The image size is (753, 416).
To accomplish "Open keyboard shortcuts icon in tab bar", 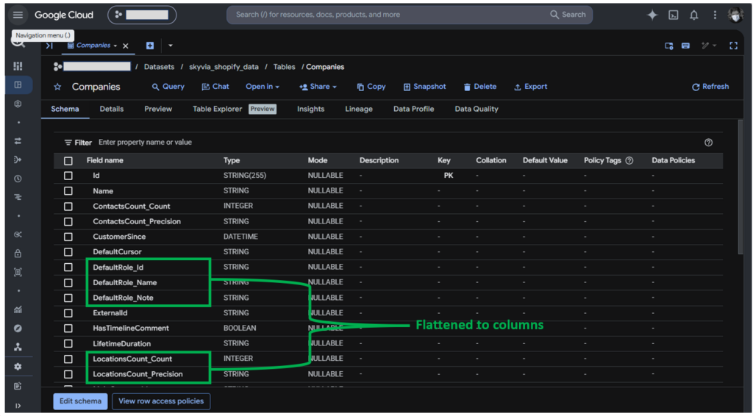I will tap(686, 46).
